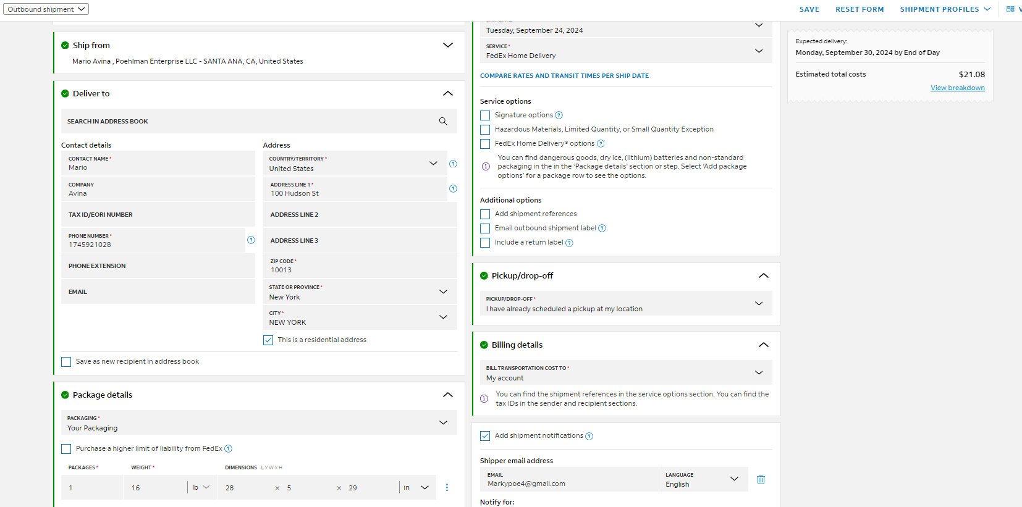Open the Packaging dropdown
Image resolution: width=1022 pixels, height=507 pixels.
pyautogui.click(x=259, y=422)
